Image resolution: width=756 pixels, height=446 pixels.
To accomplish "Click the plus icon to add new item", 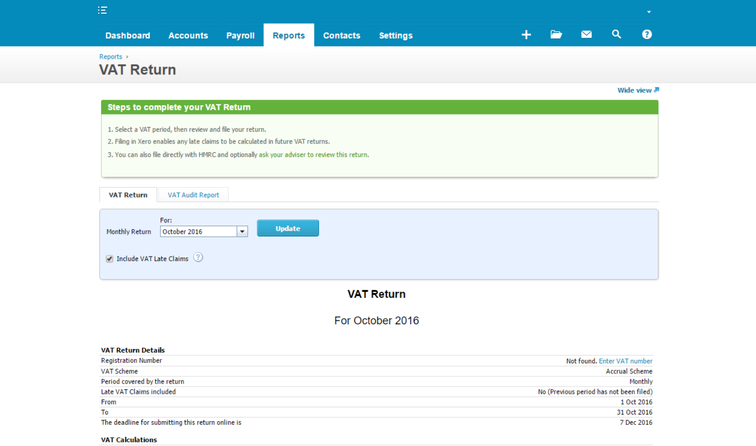I will pos(526,35).
